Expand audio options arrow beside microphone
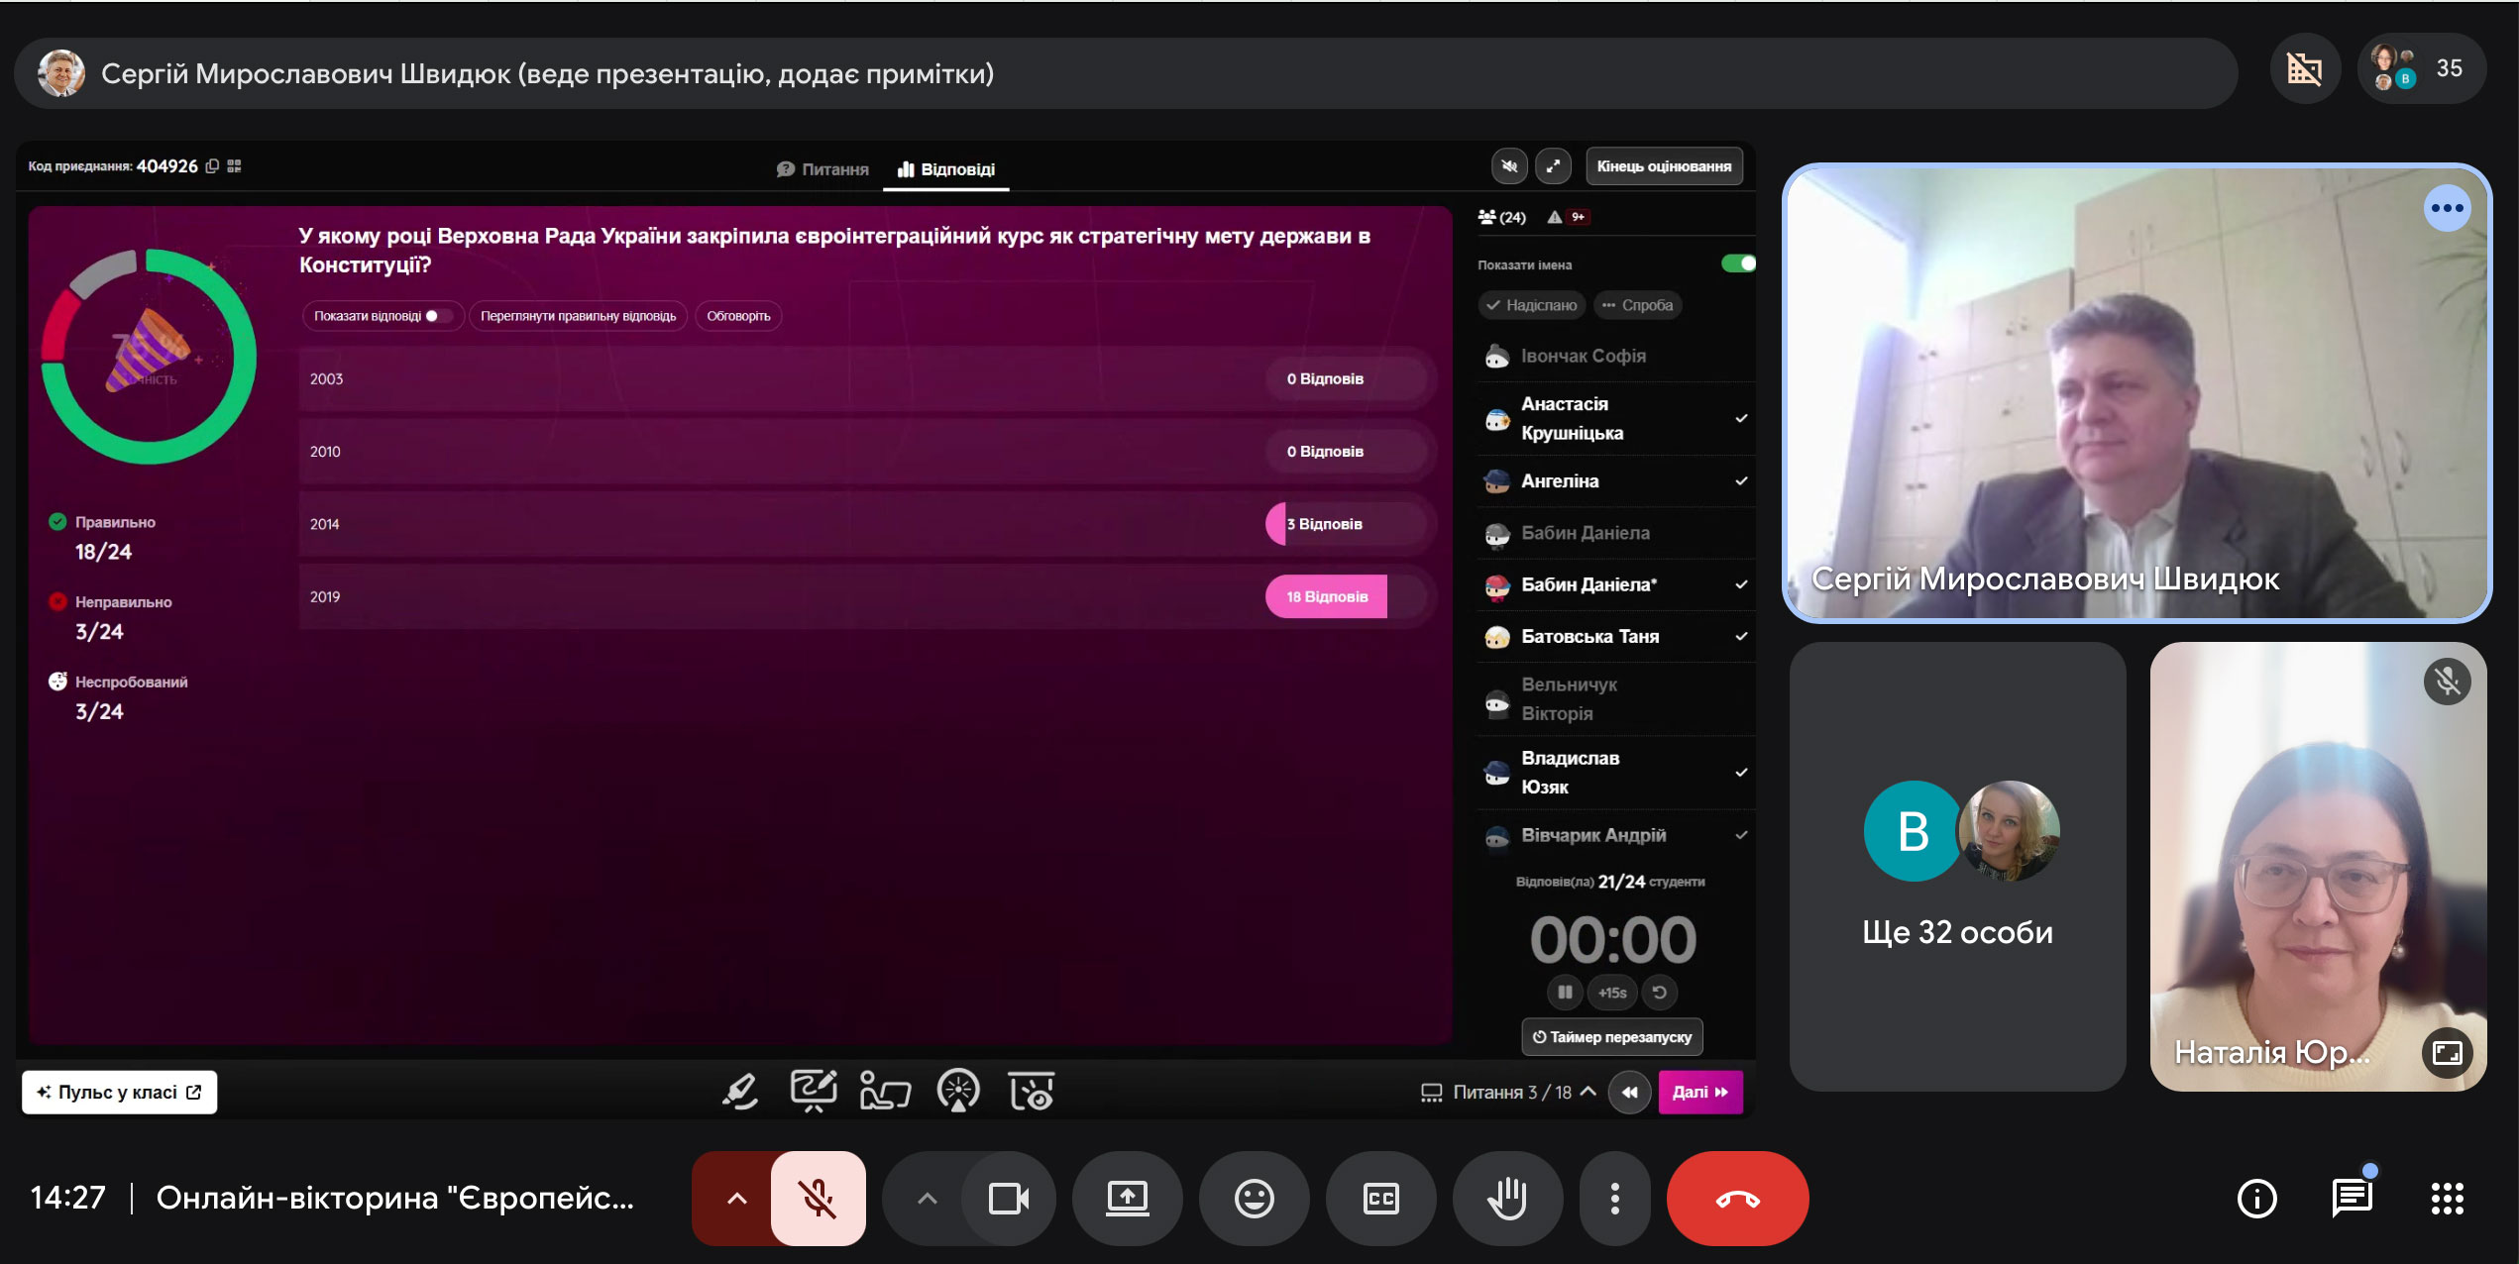This screenshot has height=1264, width=2519. (x=736, y=1199)
